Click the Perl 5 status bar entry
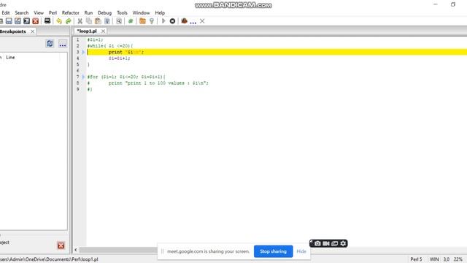The width and height of the screenshot is (467, 263). click(x=416, y=259)
